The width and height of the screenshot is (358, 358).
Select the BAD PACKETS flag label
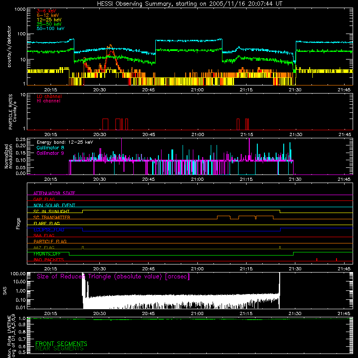(49, 260)
